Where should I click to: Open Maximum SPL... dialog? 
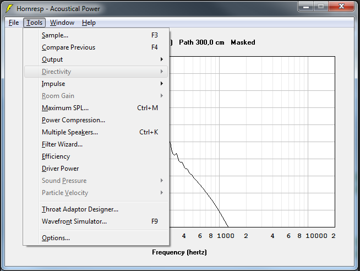pos(96,108)
